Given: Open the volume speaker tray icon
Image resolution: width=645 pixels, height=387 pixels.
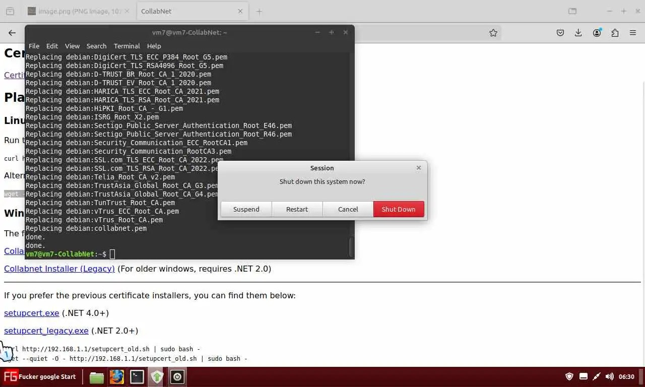Looking at the screenshot, I should pos(609,376).
